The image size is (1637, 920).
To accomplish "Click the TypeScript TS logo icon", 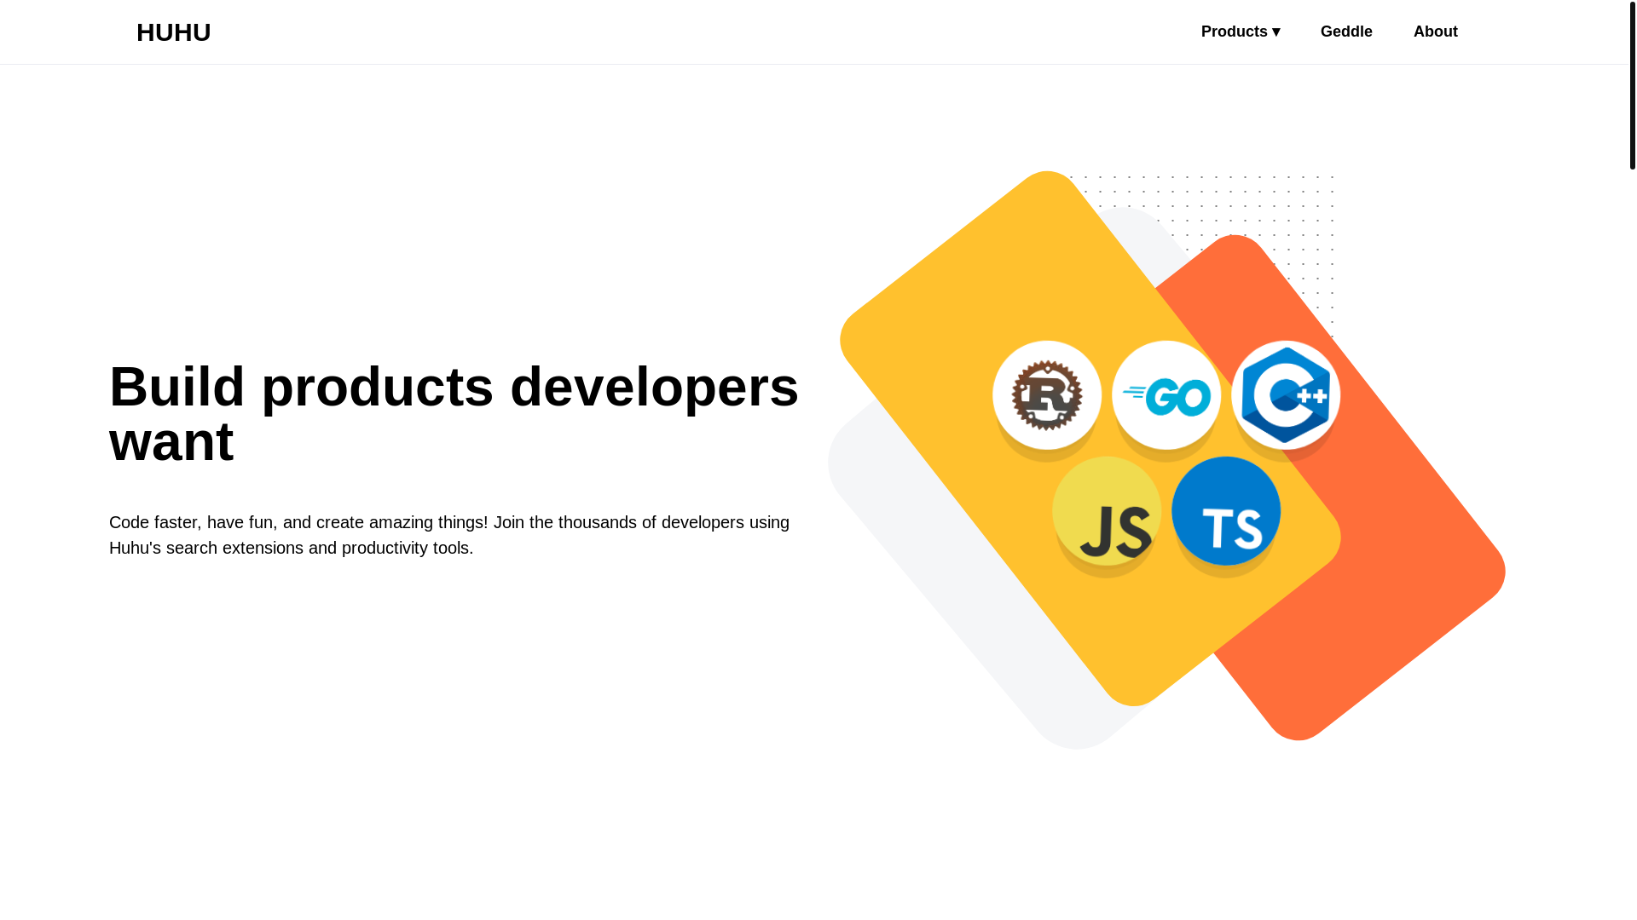I will pyautogui.click(x=1226, y=511).
